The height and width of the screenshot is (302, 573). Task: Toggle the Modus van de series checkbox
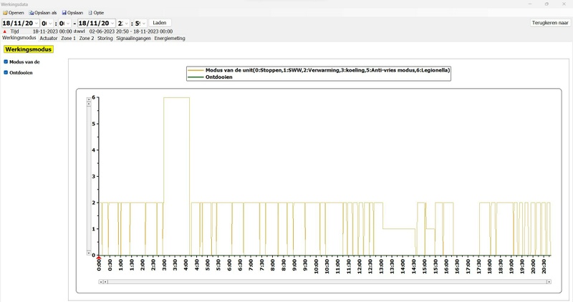click(x=6, y=62)
